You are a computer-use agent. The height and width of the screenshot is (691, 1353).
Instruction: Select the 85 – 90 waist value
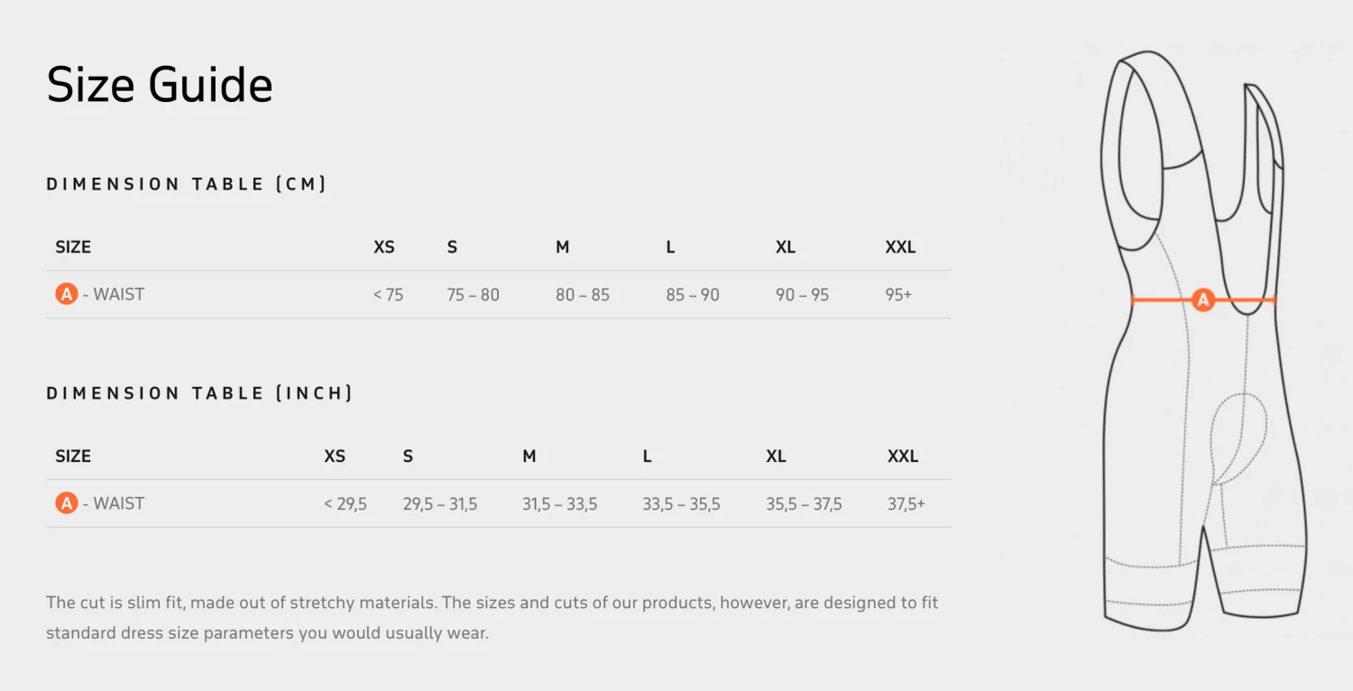[x=693, y=295]
